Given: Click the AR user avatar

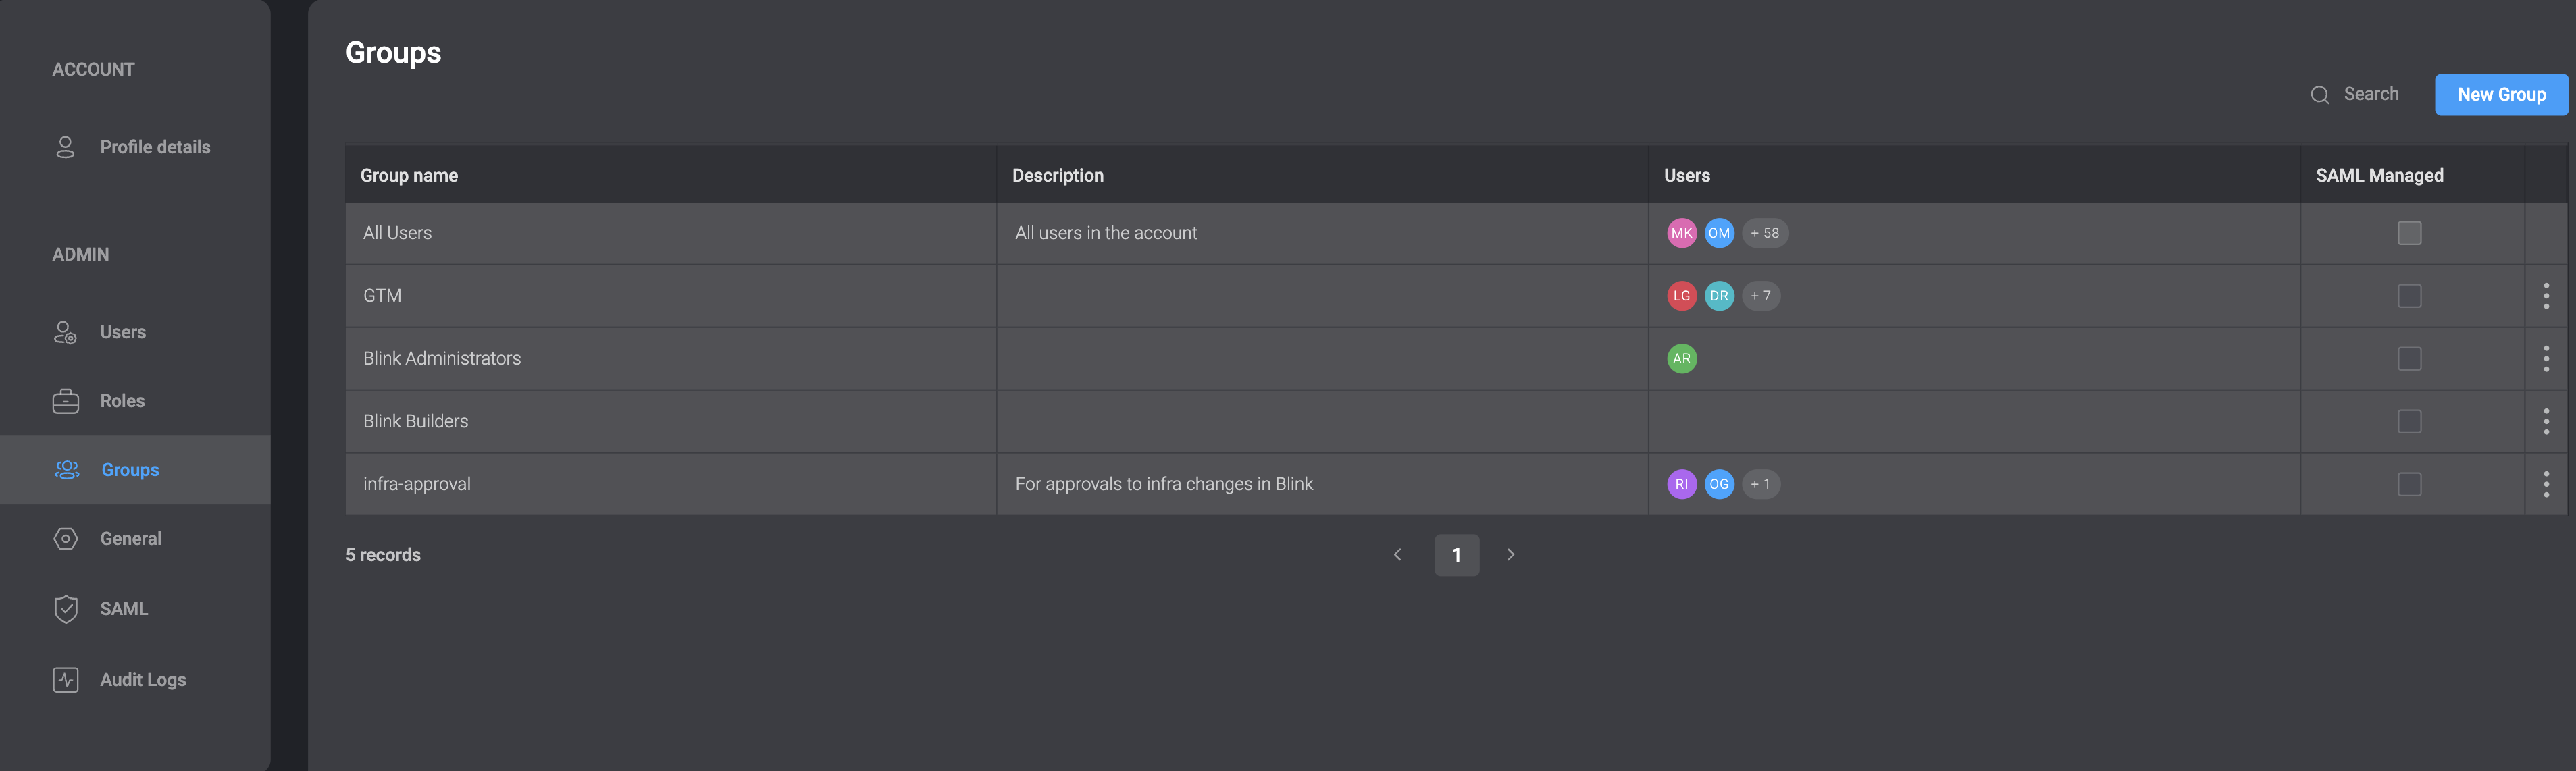Looking at the screenshot, I should coord(1681,359).
